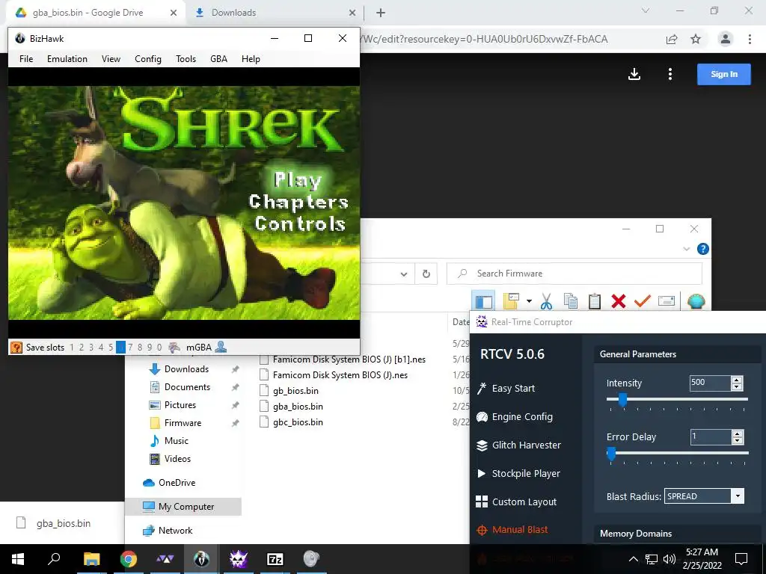
Task: Select save slot 3 in BizHawk
Action: [91, 348]
